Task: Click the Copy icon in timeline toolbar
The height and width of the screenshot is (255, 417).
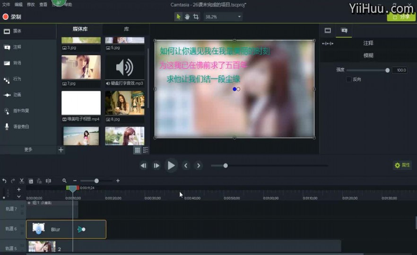Action: point(31,181)
